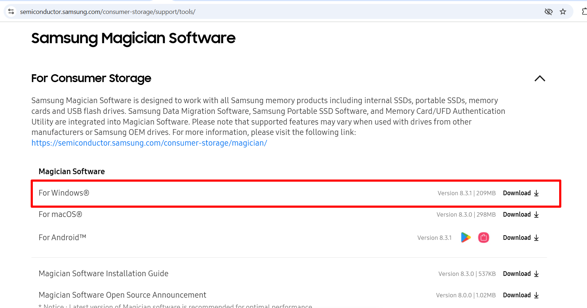Click Version 8.3.0 | 298MB text
This screenshot has width=587, height=308.
(466, 214)
